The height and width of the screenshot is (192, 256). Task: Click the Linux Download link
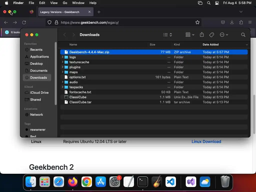(x=206, y=141)
